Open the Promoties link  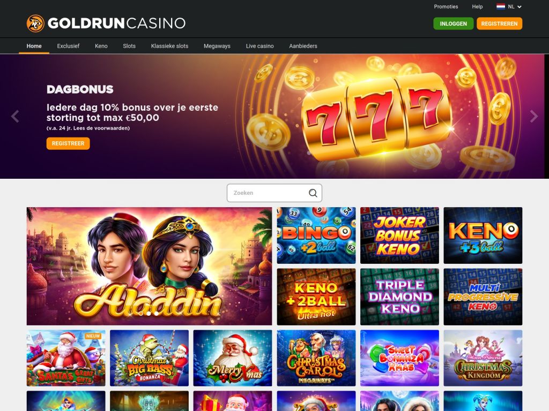pos(446,6)
